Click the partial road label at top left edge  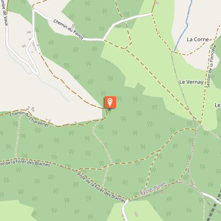5,13
